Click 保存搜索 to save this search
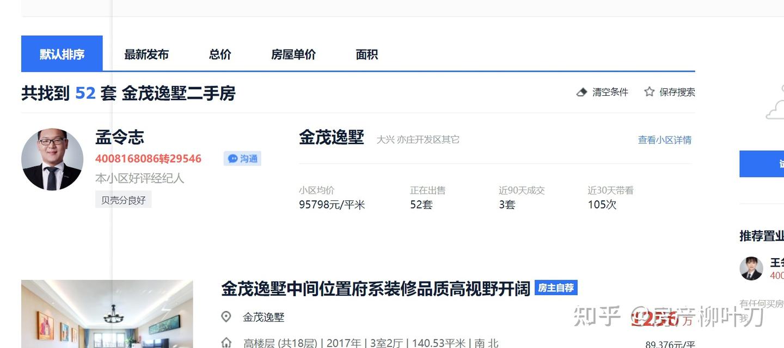This screenshot has height=348, width=784. (677, 92)
